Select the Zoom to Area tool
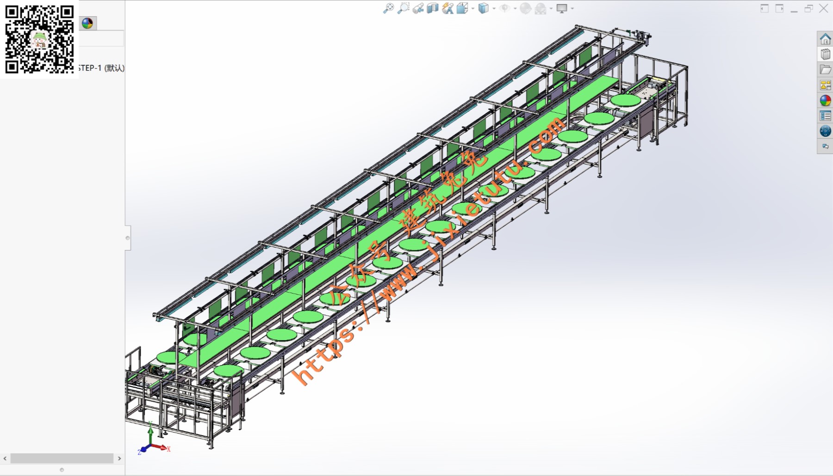The width and height of the screenshot is (833, 476). [x=403, y=8]
